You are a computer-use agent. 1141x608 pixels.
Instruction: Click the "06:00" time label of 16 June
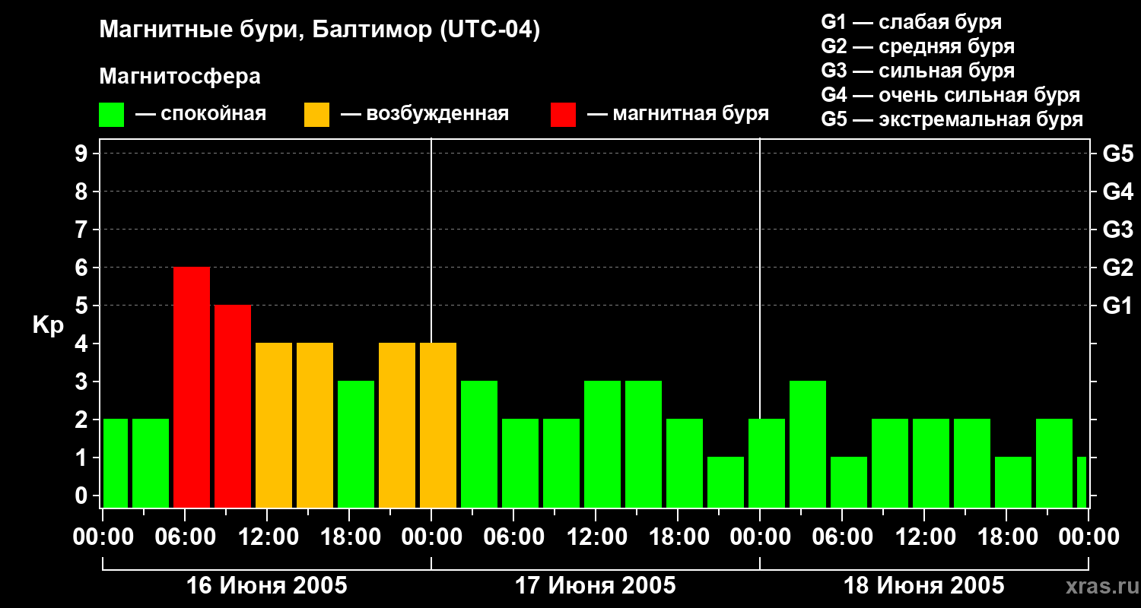(185, 537)
